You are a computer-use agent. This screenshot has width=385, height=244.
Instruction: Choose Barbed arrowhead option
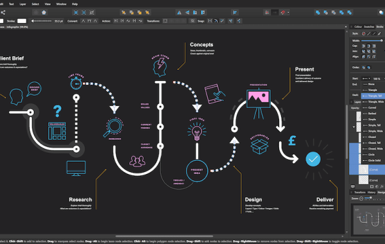(373, 114)
